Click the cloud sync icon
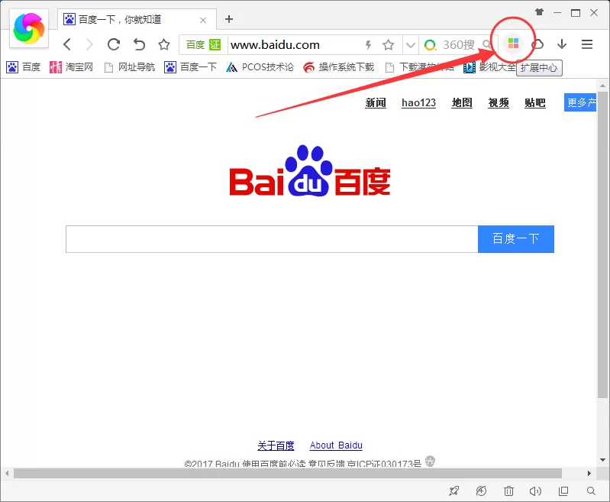This screenshot has height=502, width=610. (538, 44)
